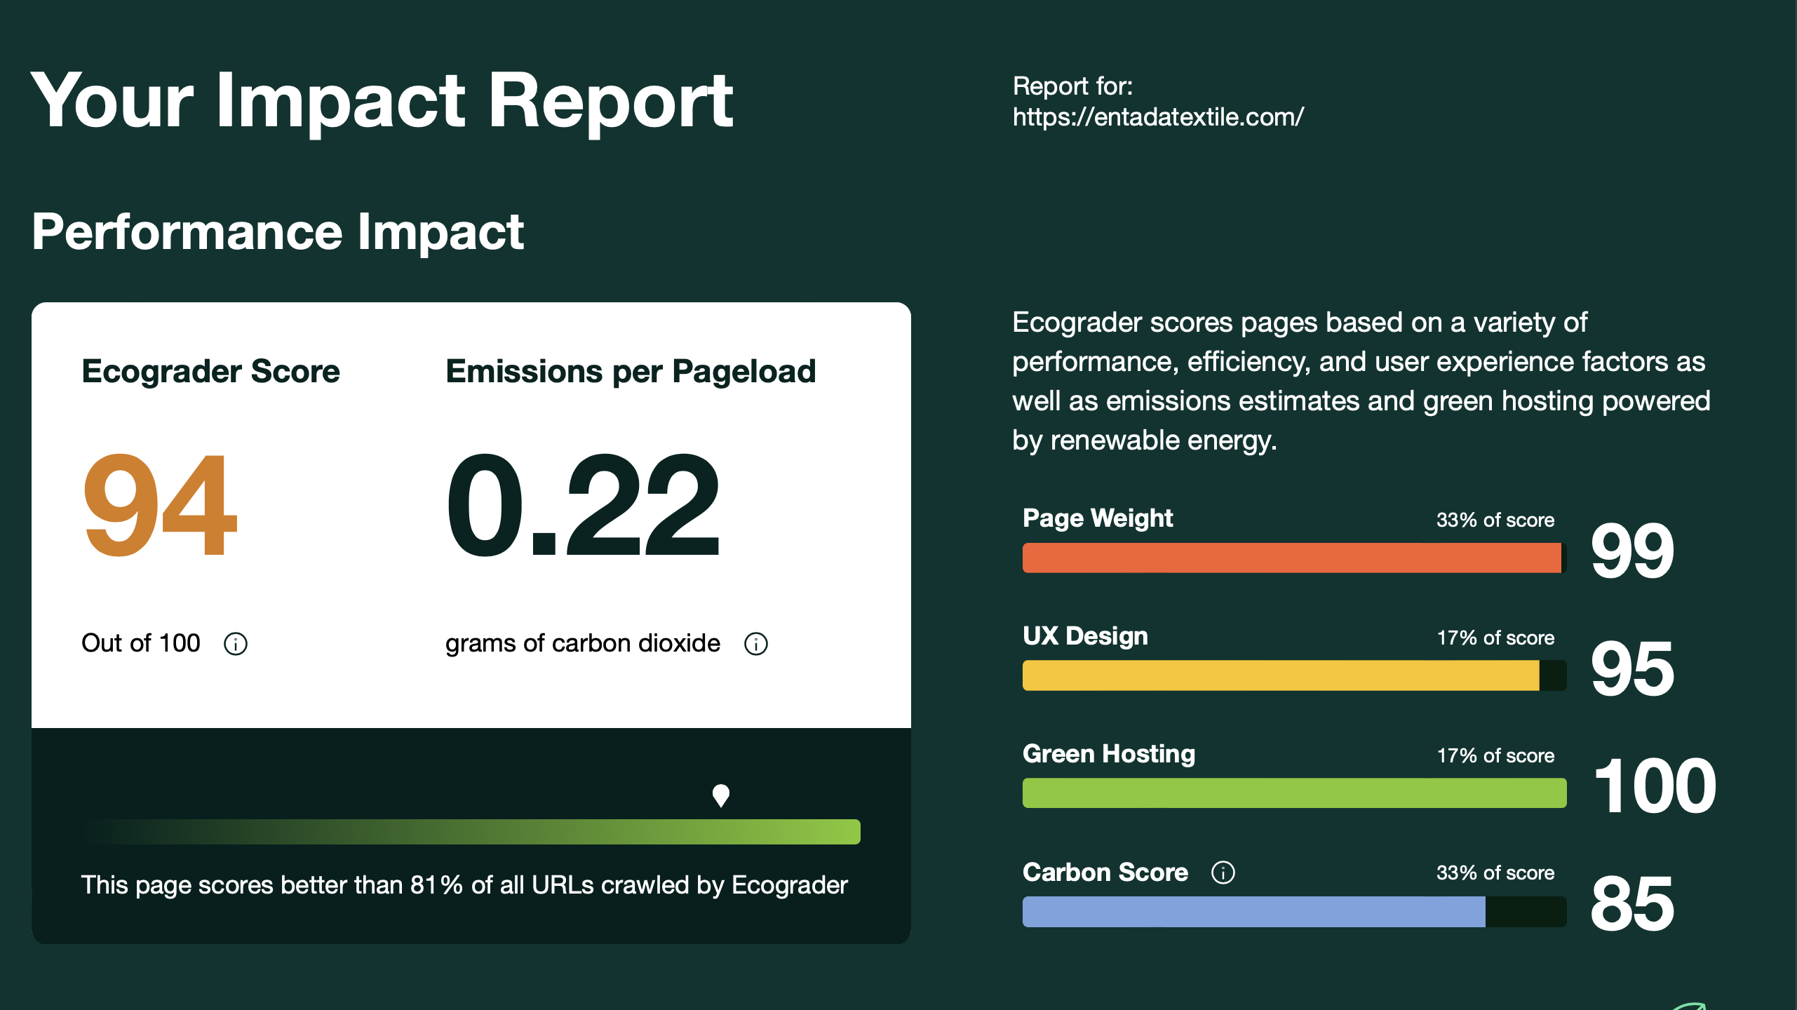Click "33% of score" beside Page Weight
The width and height of the screenshot is (1797, 1010).
(x=1495, y=520)
